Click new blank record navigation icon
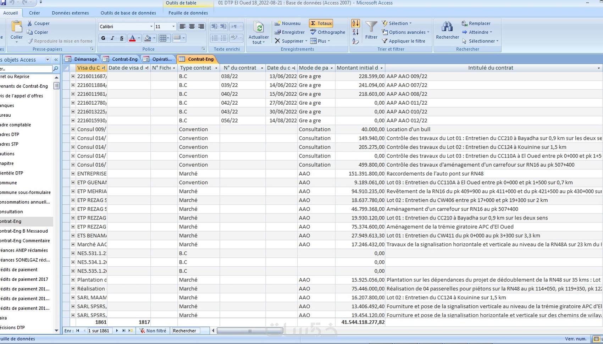The height and width of the screenshot is (344, 603). (x=131, y=331)
